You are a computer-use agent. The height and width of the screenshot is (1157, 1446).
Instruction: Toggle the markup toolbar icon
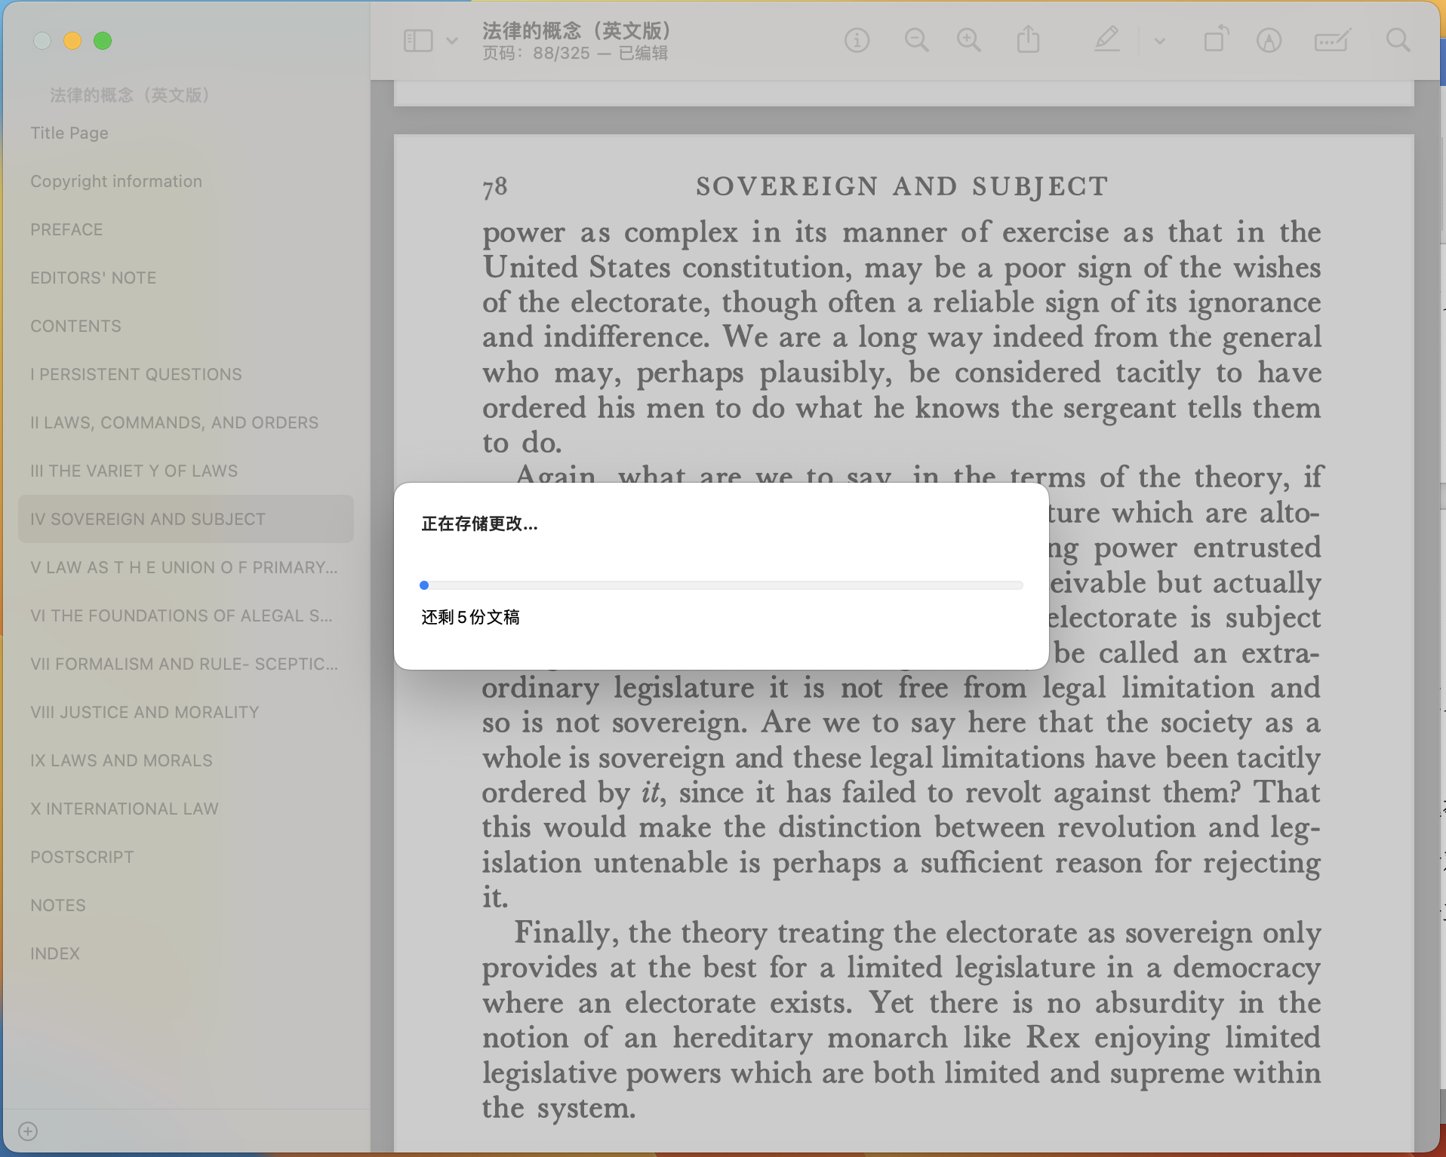click(x=1269, y=41)
